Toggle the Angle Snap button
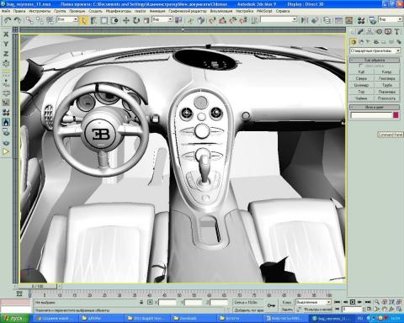This screenshot has width=404, height=323. [222, 20]
